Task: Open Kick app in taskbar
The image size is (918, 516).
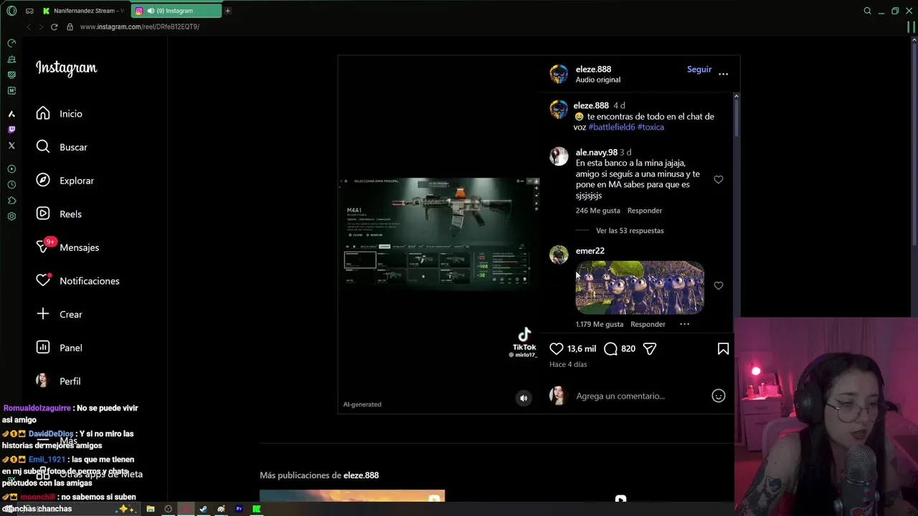Action: tap(256, 509)
